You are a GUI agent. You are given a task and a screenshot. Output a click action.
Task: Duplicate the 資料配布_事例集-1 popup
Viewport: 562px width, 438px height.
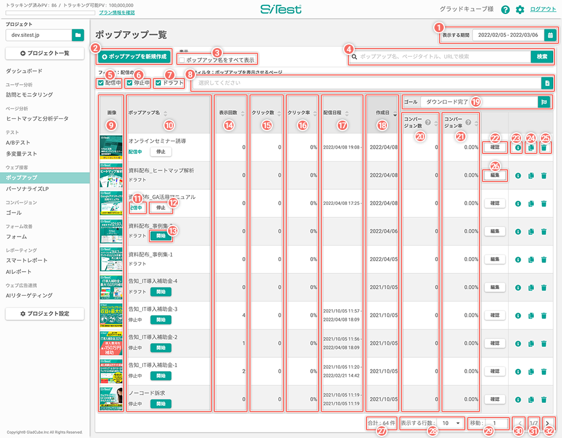coord(531,259)
